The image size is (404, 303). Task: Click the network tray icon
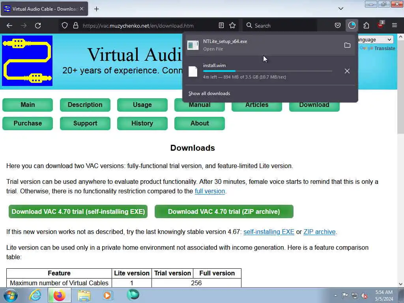click(x=355, y=296)
